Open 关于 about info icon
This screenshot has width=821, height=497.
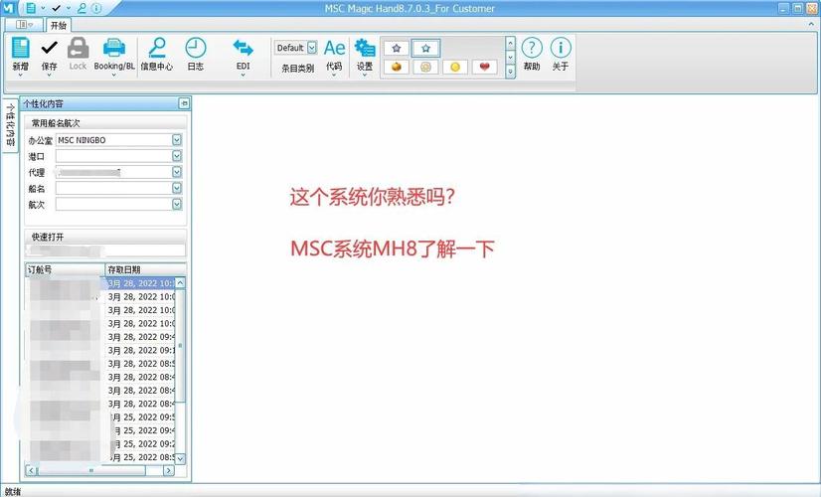[561, 48]
